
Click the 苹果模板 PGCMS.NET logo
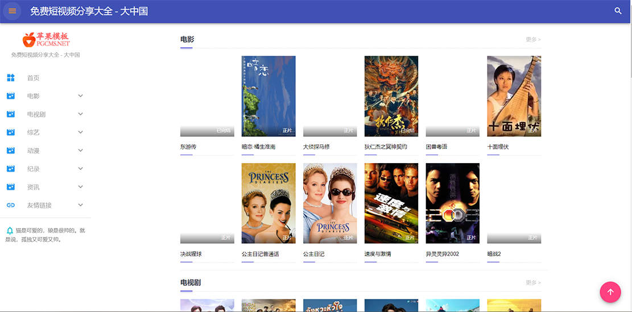[46, 39]
